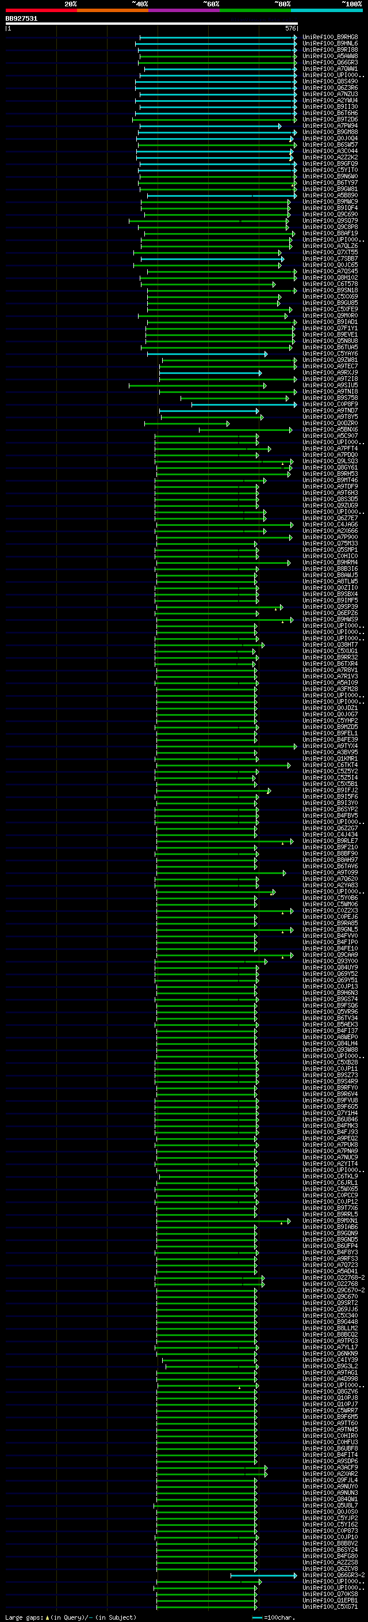Click the purple ~60% identity legend segment
Screen dimensions: 368x1622
tap(185, 10)
